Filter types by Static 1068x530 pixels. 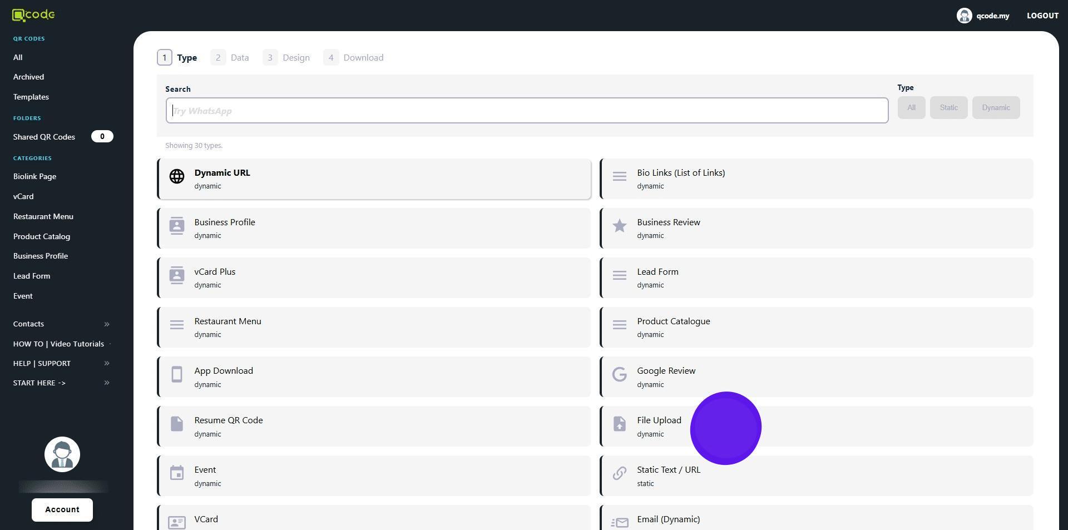(948, 108)
